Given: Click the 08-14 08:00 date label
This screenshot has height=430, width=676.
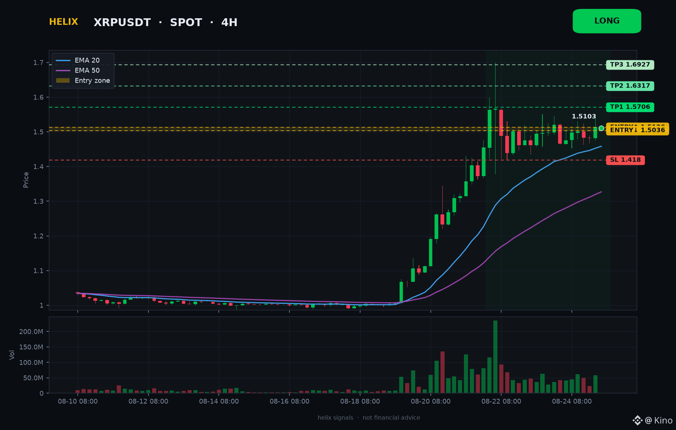Looking at the screenshot, I should point(219,401).
